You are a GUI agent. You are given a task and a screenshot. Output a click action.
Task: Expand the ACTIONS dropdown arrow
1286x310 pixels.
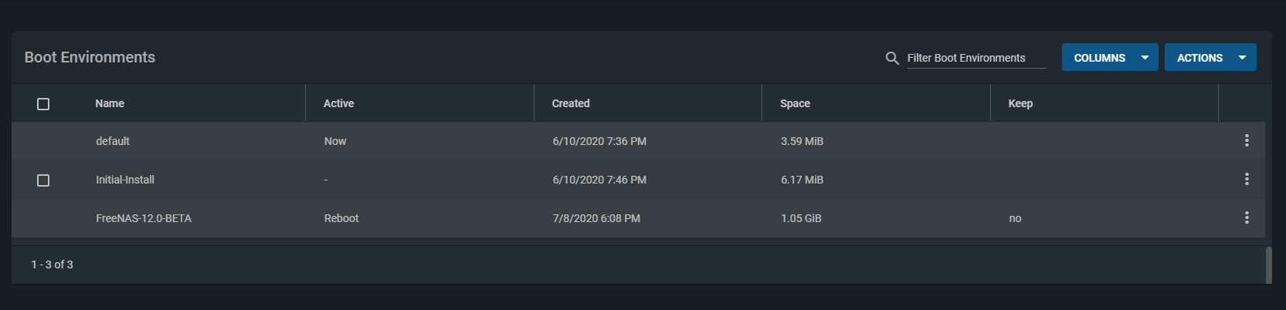pos(1242,58)
